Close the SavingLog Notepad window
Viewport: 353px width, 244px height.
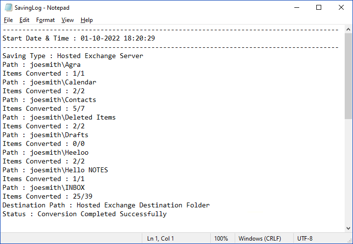click(x=341, y=7)
